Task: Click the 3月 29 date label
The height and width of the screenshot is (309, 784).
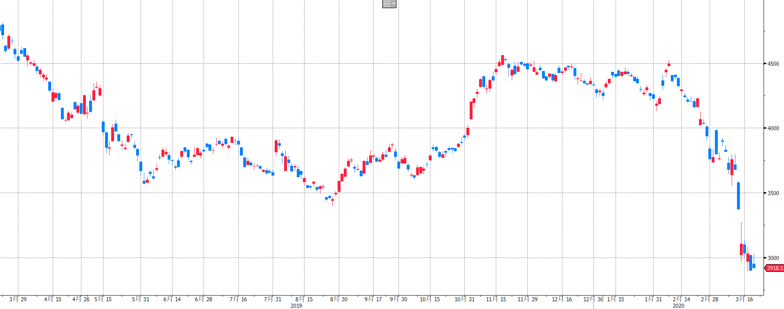Action: (18, 299)
